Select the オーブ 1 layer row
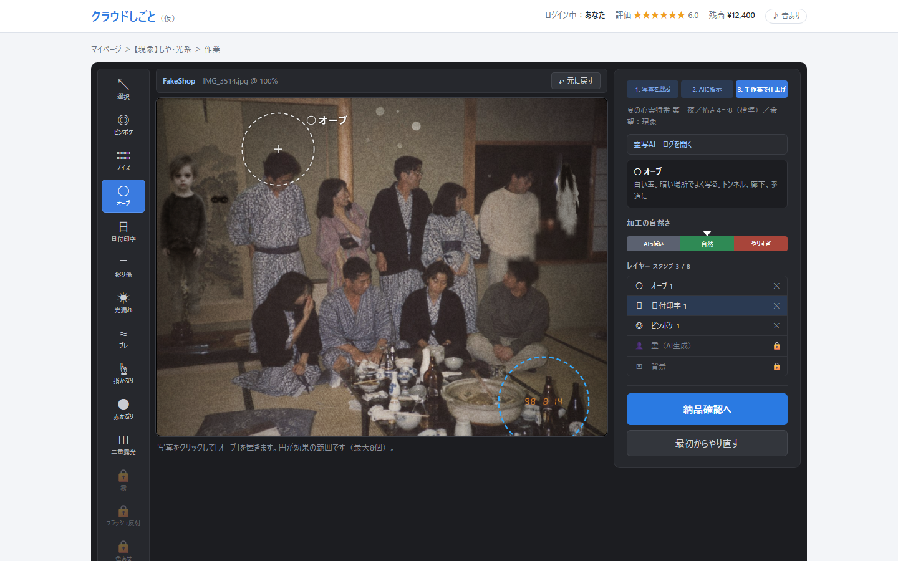Screen dimensions: 898x561 707,285
